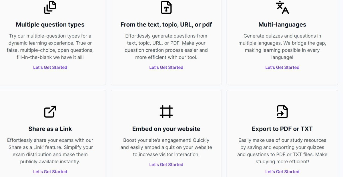The width and height of the screenshot is (343, 177).
Task: Select the Embed on your website heading
Action: [166, 129]
